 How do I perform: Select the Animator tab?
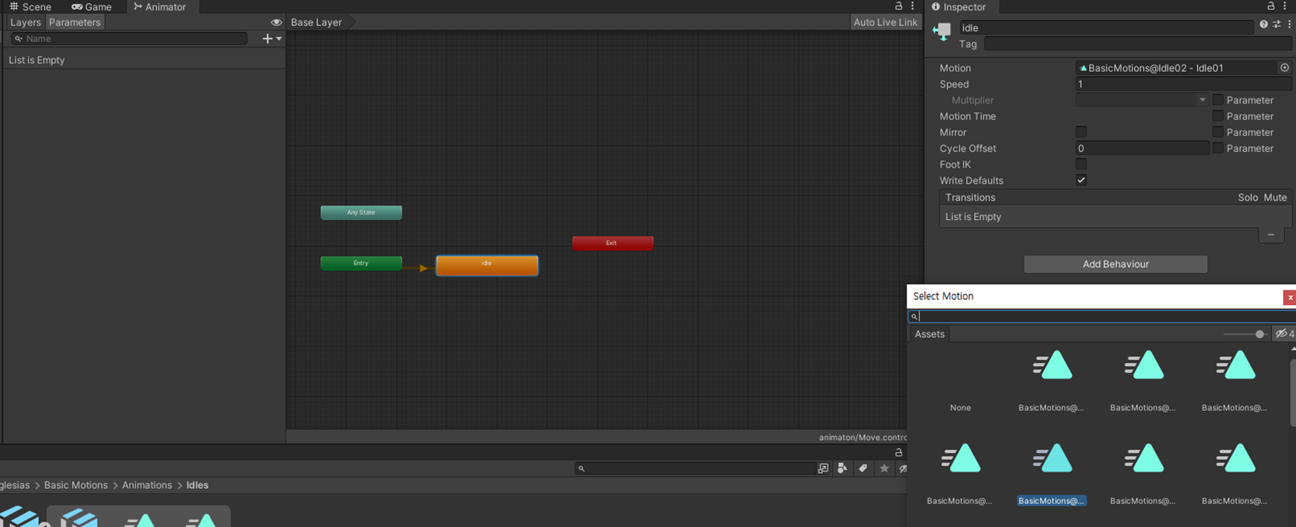160,7
